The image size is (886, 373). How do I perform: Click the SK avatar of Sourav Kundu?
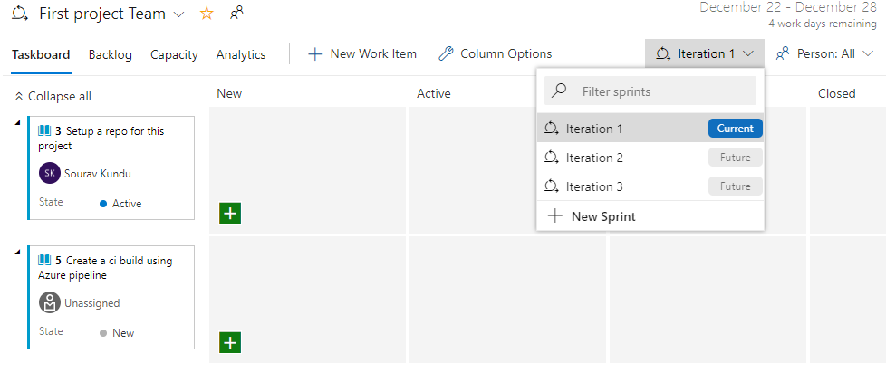(50, 173)
